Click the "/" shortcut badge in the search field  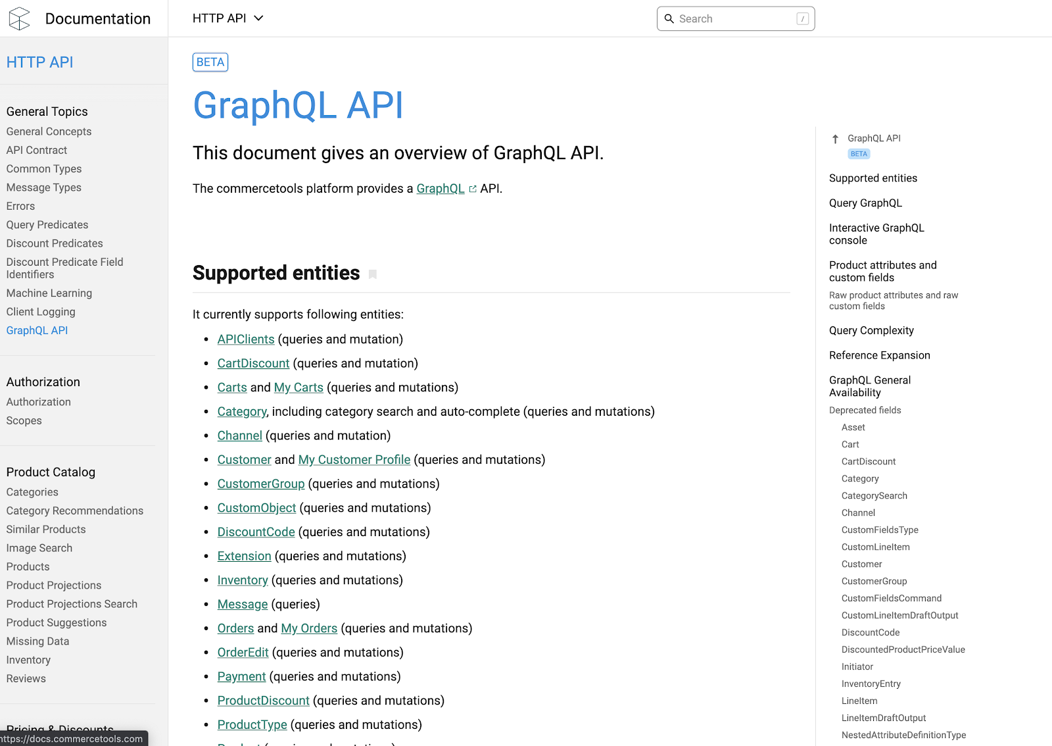(x=801, y=18)
